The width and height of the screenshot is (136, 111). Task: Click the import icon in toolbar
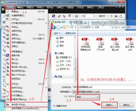[59, 16]
